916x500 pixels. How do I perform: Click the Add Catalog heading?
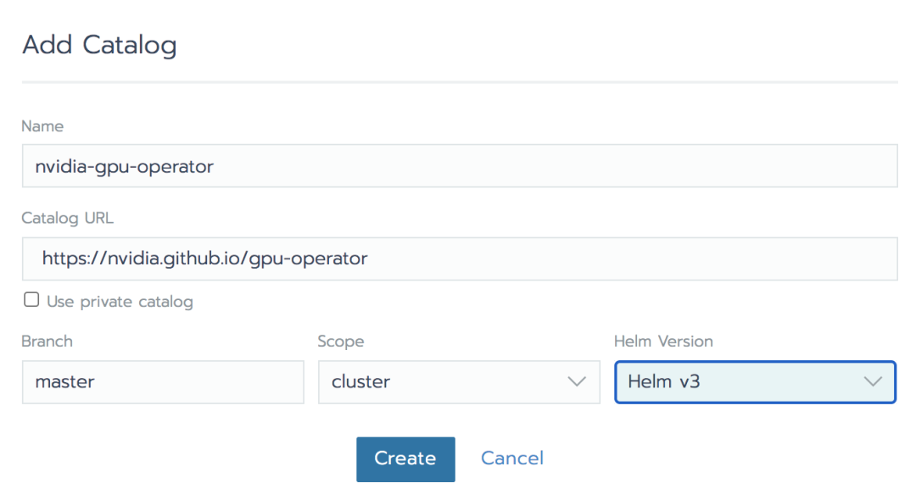tap(99, 45)
